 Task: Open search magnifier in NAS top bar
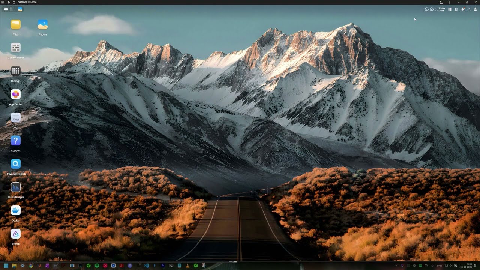tap(469, 9)
